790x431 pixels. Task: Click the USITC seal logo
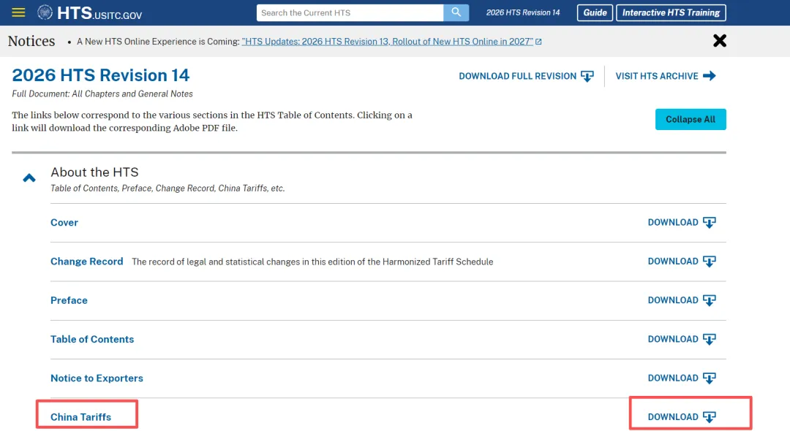pyautogui.click(x=45, y=12)
